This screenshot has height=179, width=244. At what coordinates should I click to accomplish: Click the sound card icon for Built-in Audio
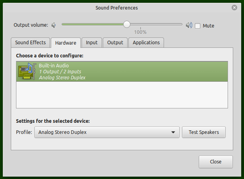[x=27, y=71]
